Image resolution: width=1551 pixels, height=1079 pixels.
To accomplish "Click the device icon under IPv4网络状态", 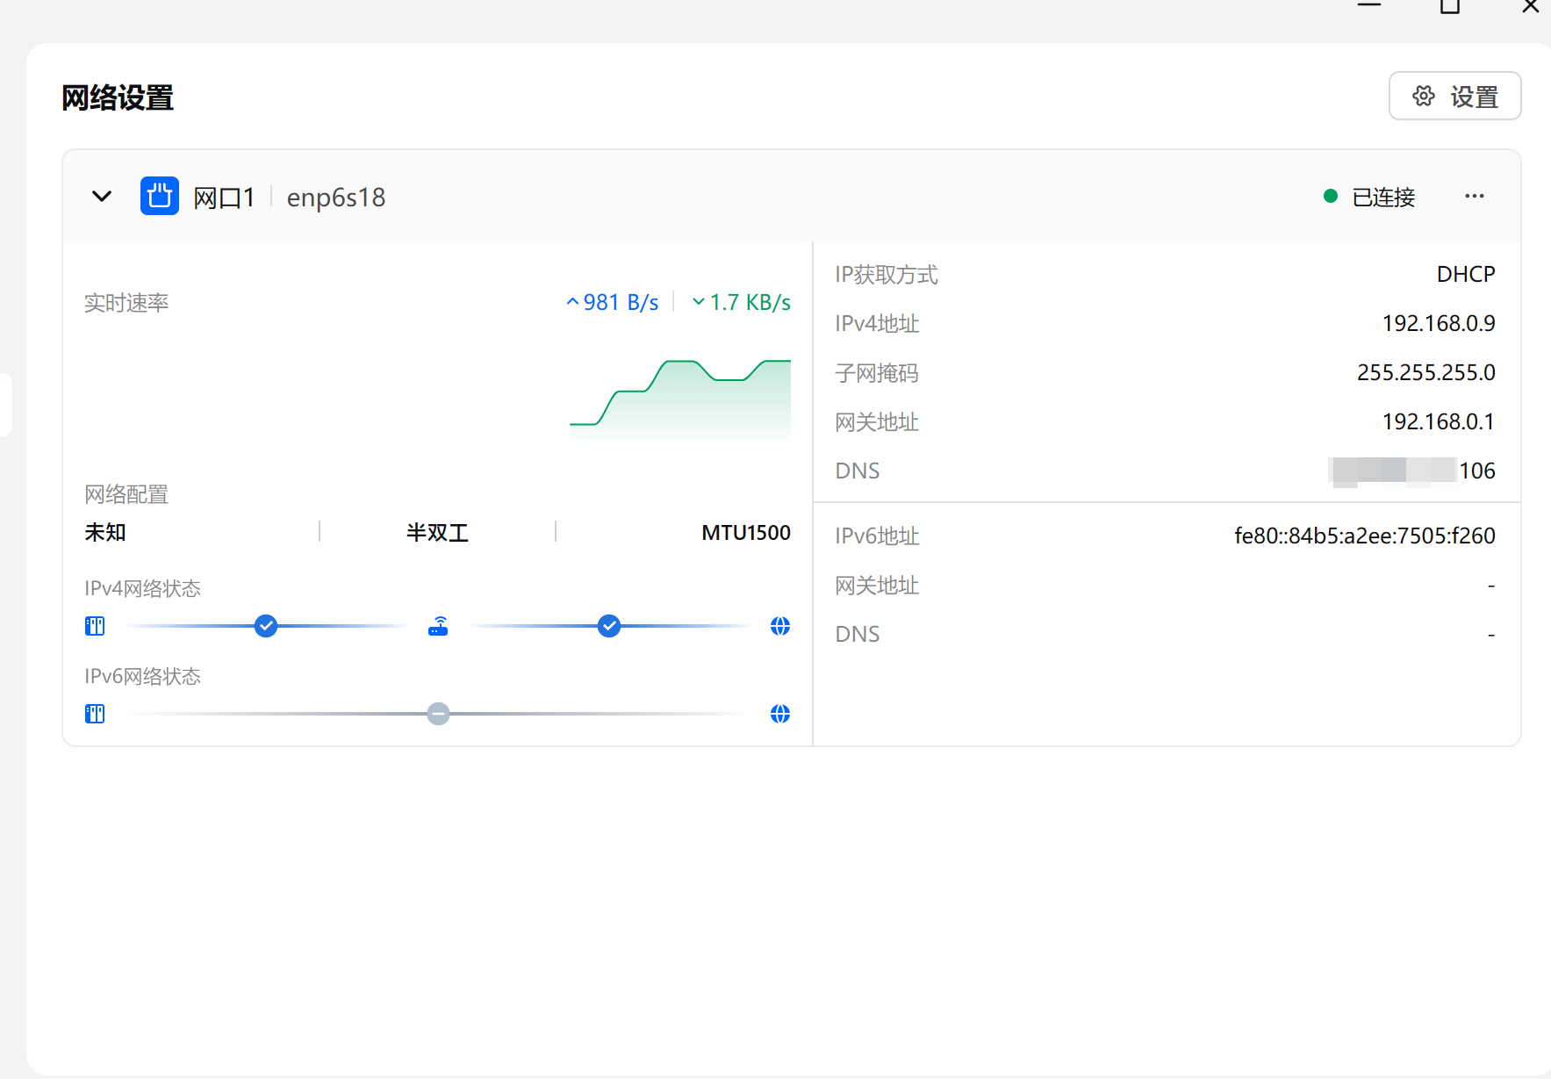I will point(95,626).
